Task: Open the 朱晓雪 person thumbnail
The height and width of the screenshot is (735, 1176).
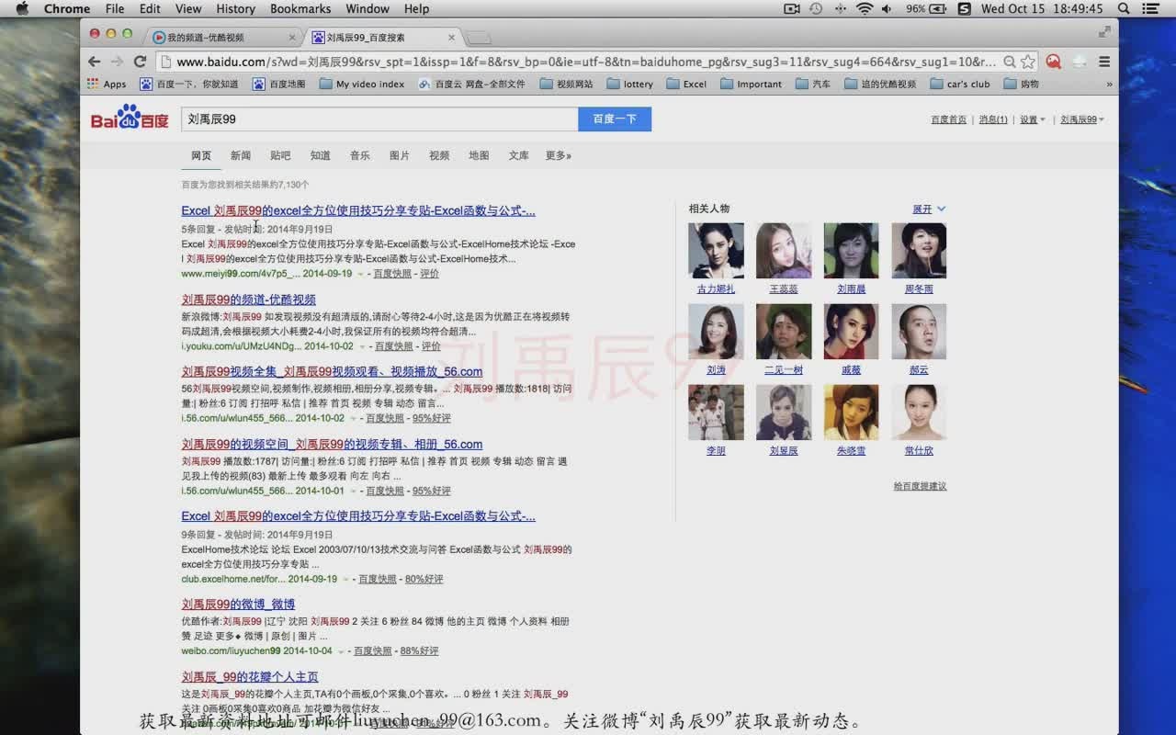Action: [851, 412]
